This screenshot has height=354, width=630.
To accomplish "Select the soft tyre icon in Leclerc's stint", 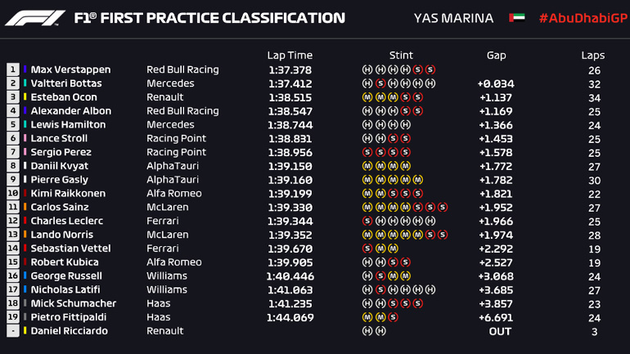I will (x=367, y=221).
